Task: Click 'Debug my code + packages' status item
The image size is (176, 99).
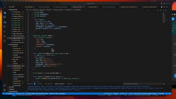Action: (57, 94)
